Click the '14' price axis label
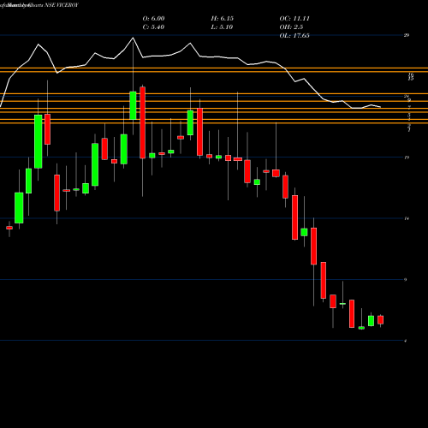 coord(407,218)
